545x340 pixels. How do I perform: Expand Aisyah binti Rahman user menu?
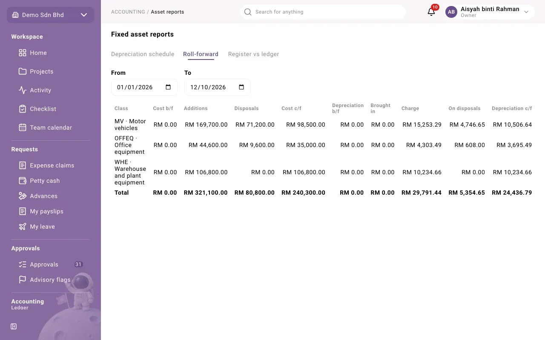click(x=490, y=12)
